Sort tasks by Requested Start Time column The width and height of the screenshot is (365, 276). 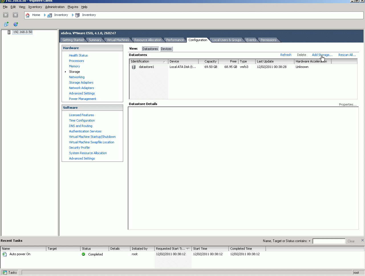point(173,249)
